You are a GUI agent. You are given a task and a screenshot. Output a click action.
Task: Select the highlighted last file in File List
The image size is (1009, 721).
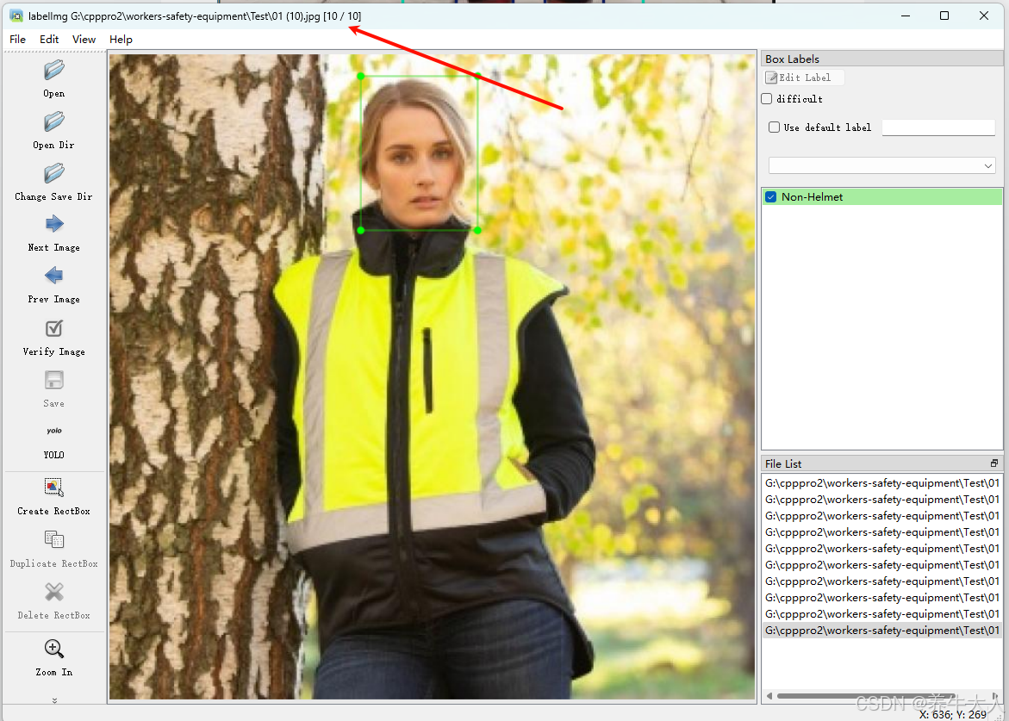[x=881, y=631]
